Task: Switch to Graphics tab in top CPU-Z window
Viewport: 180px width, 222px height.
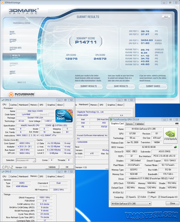Action: click(51, 105)
